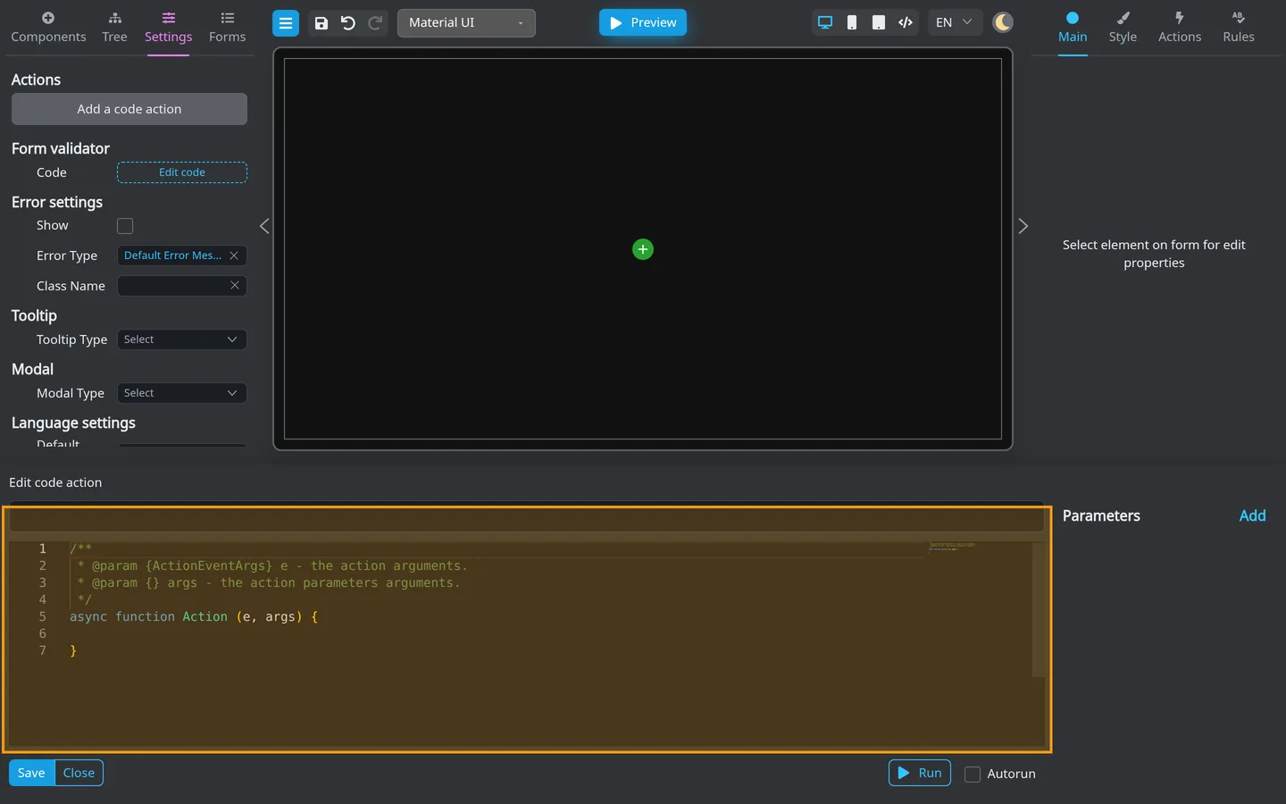The image size is (1286, 804).
Task: Open the Style properties tab
Action: (x=1123, y=28)
